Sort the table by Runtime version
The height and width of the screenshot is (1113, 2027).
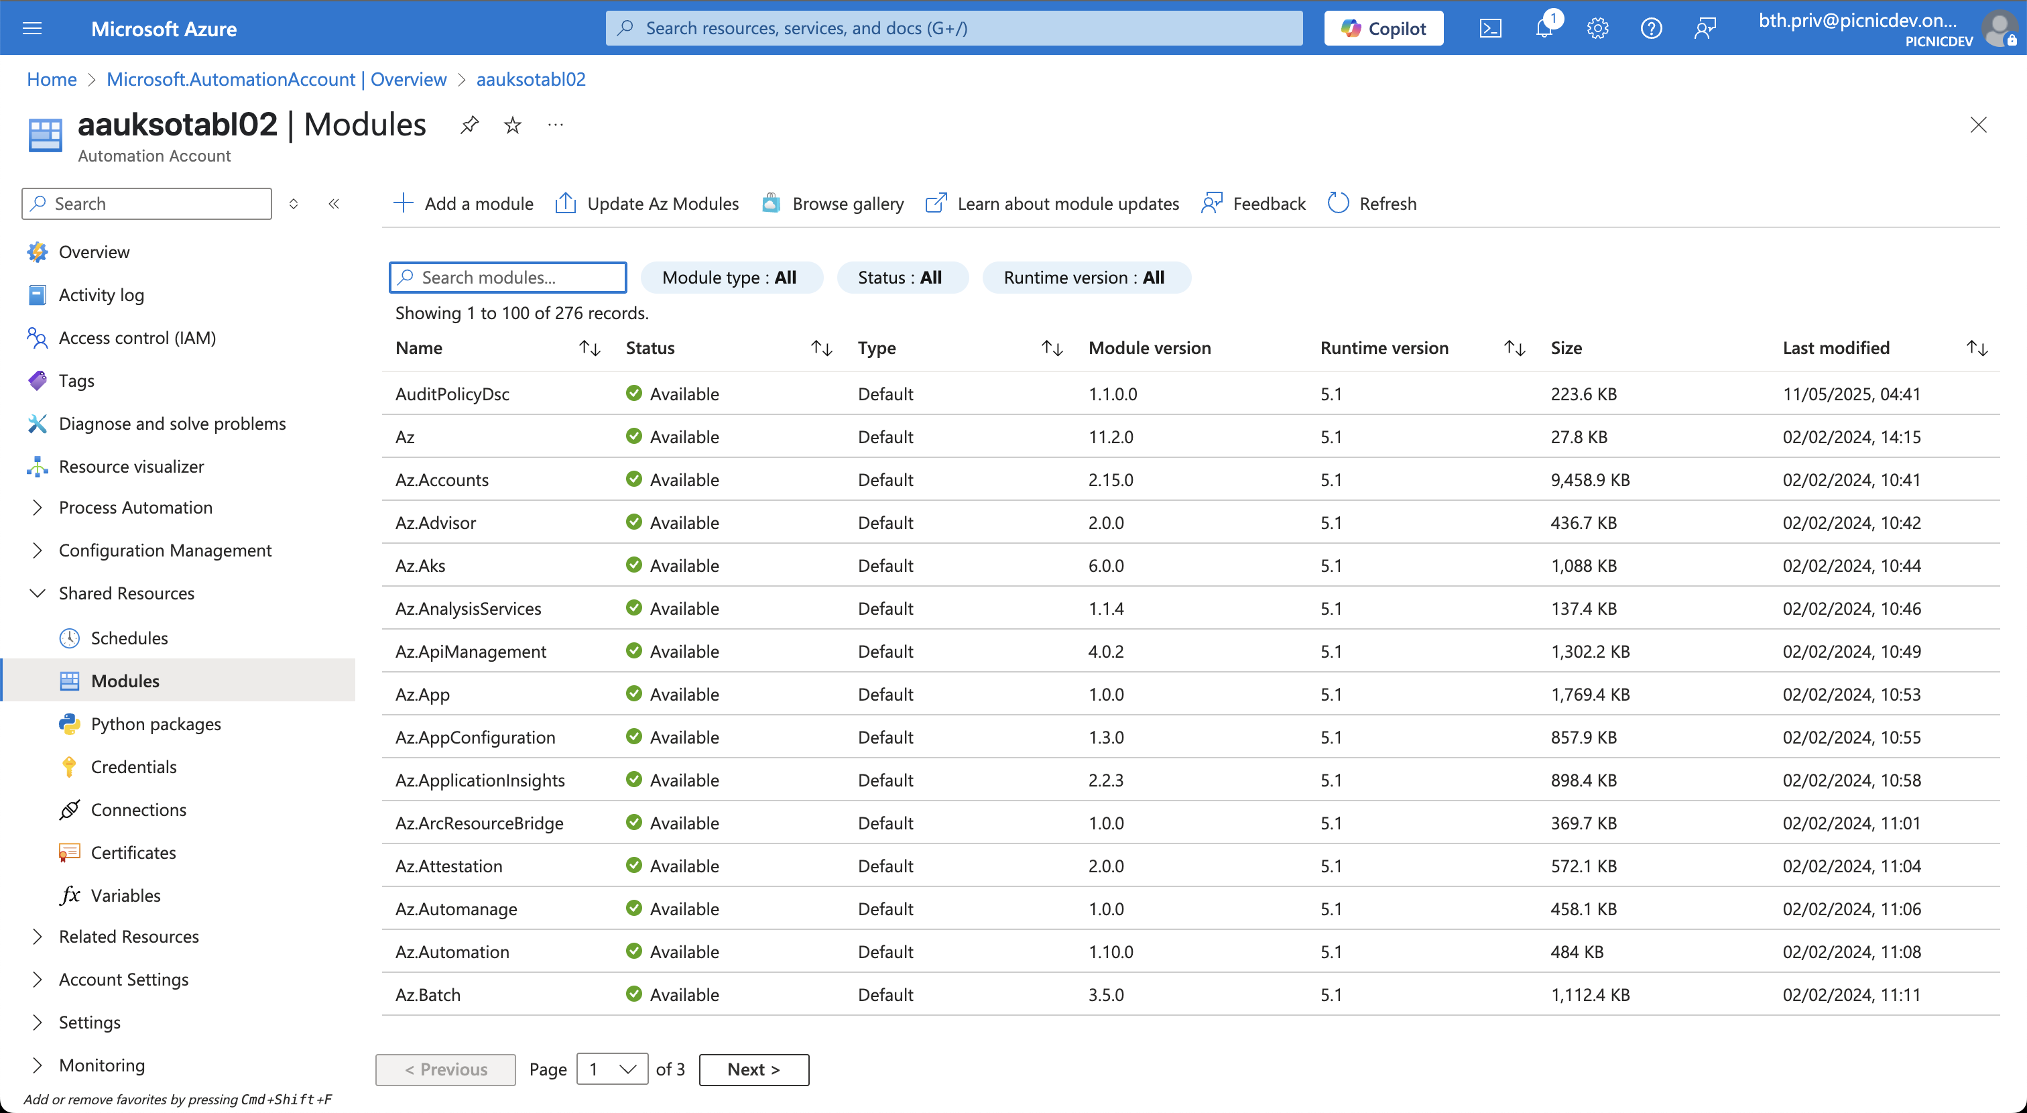coord(1515,348)
